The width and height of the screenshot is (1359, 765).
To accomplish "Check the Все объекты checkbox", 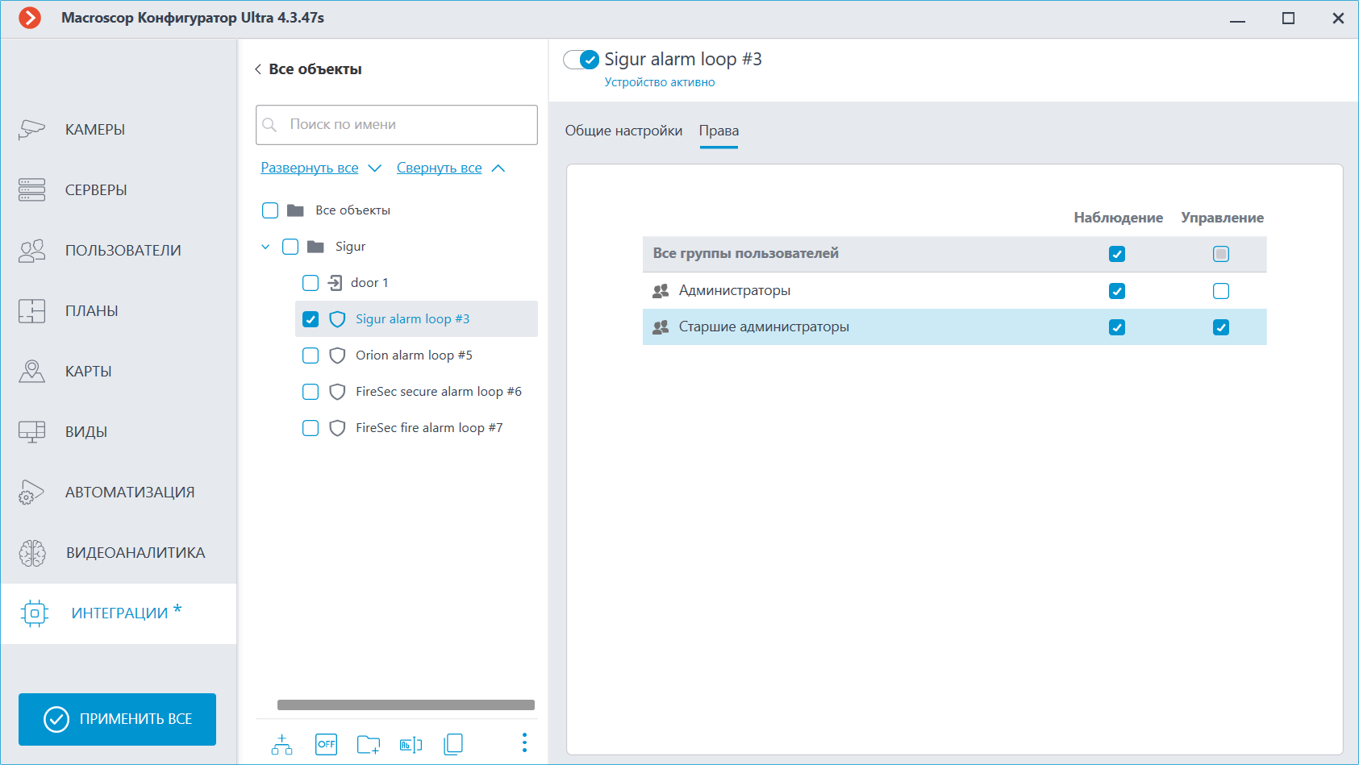I will 270,210.
